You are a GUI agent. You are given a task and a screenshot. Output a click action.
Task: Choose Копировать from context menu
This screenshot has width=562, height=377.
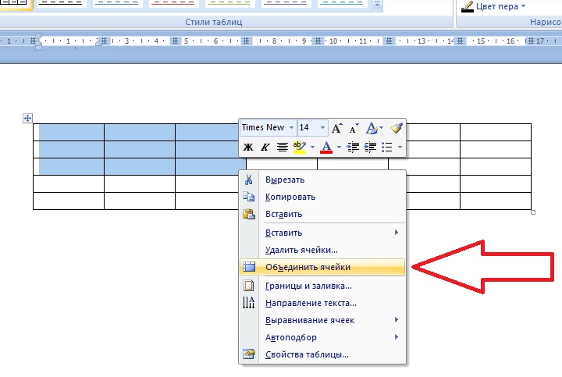[322, 197]
